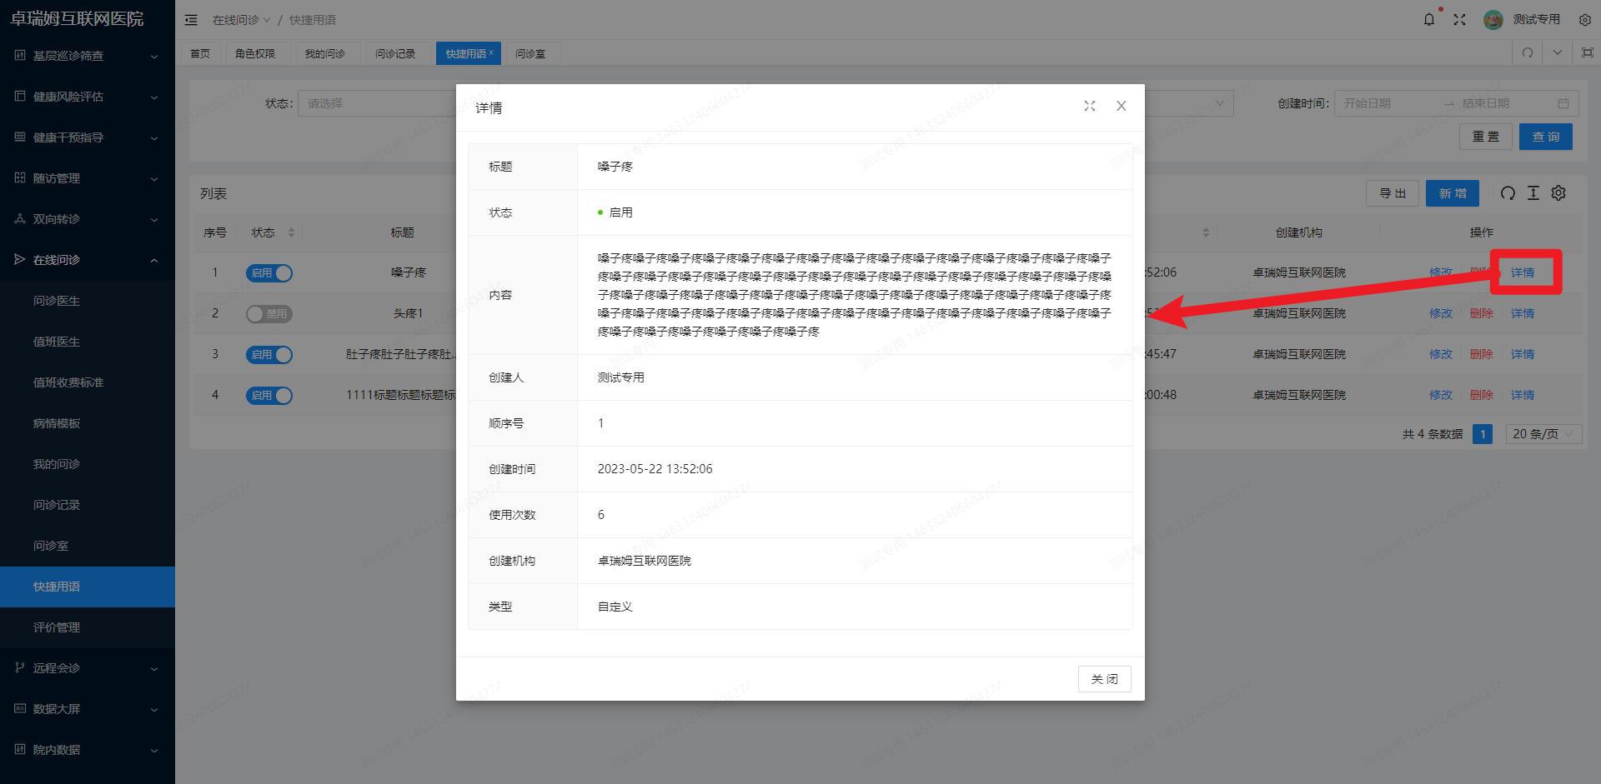Open the notification bell
Screen dimensions: 1601x784
tap(1429, 19)
